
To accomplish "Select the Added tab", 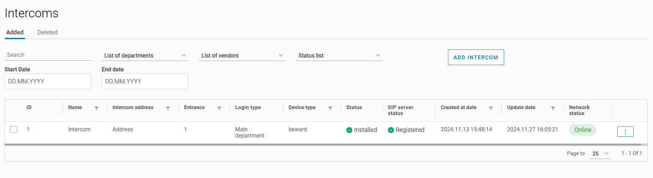I will point(15,32).
